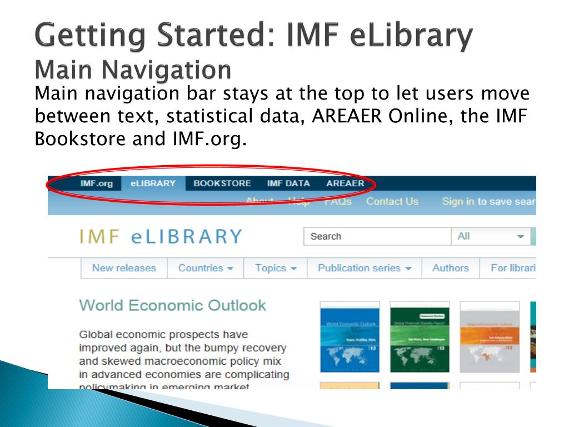
Task: Expand the Countries dropdown menu
Action: (206, 268)
